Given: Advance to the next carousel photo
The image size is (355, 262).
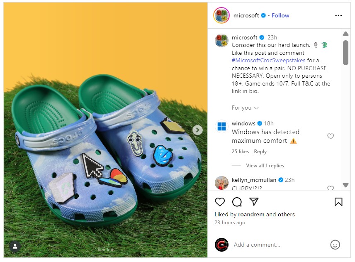Looking at the screenshot, I should [x=198, y=130].
